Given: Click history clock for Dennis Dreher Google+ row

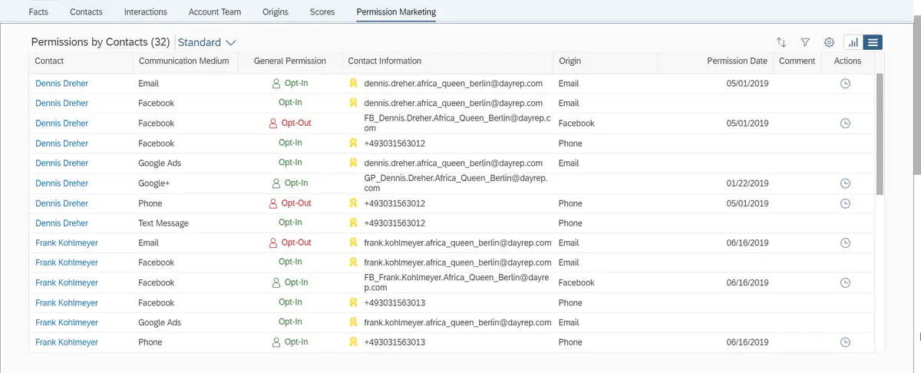Looking at the screenshot, I should 846,183.
